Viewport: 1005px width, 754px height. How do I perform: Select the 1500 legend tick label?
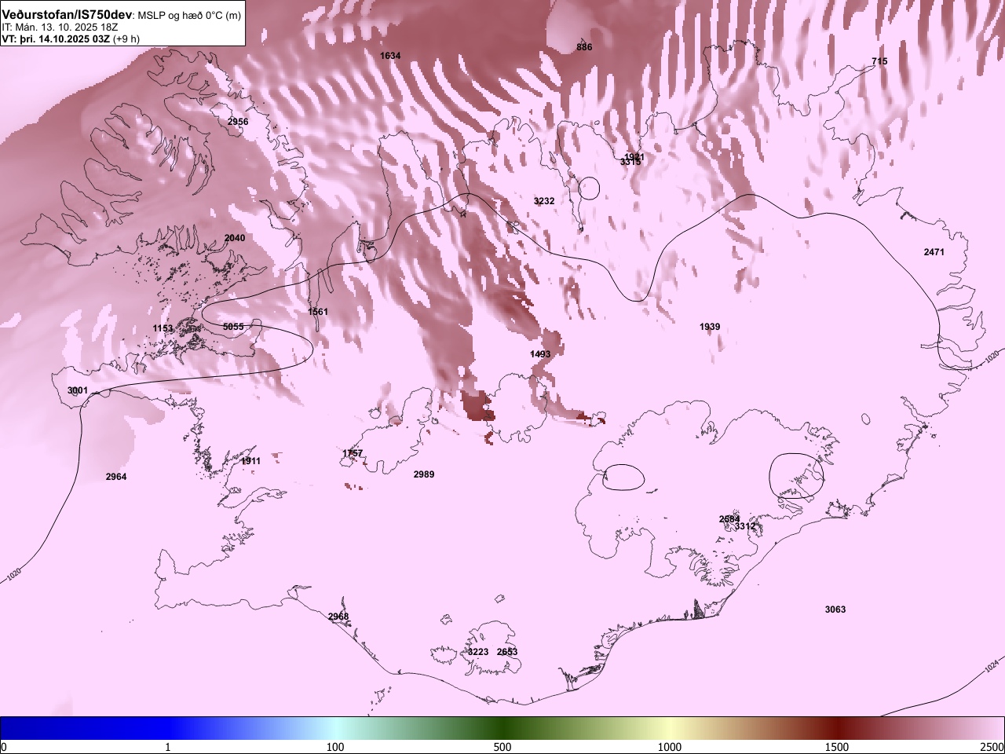pyautogui.click(x=837, y=747)
